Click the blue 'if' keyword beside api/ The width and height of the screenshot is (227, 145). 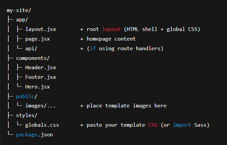point(93,49)
